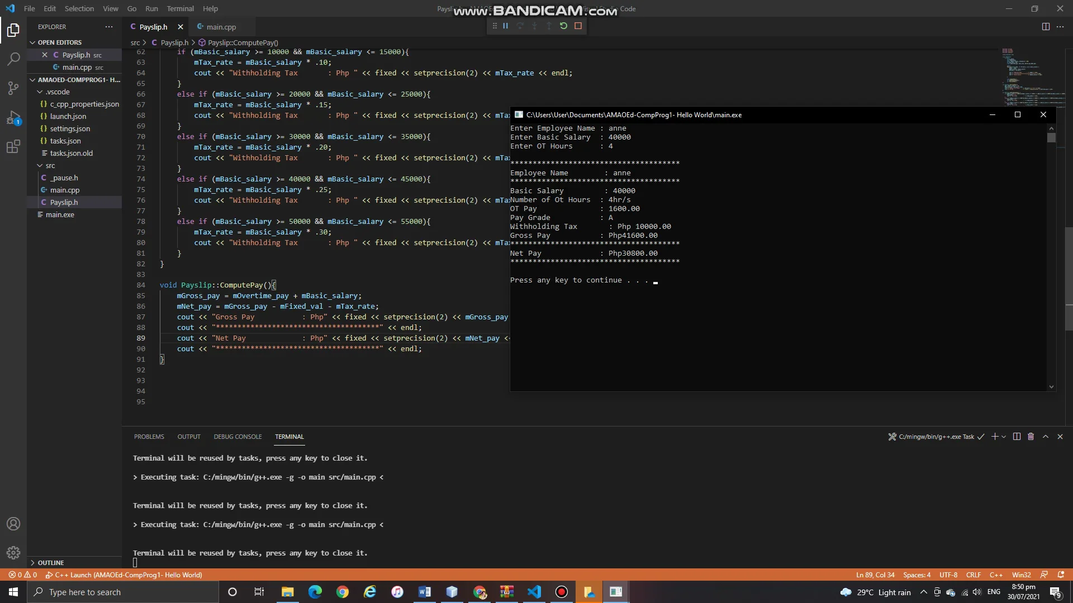Open the editor More Actions menu

pos(1060,27)
